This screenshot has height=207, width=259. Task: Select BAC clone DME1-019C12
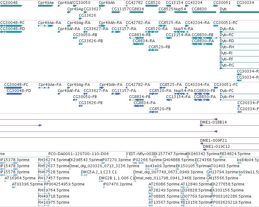(x=216, y=147)
